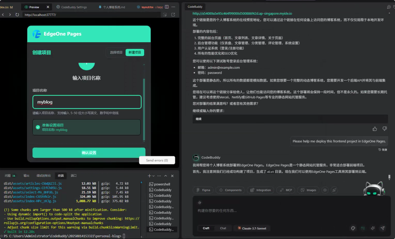The width and height of the screenshot is (395, 239).
Task: Send the message with paper-plane icon
Action: coord(383,228)
